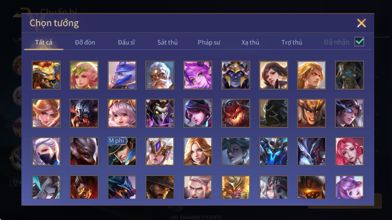Select the cowboy hat bearded hero
The image size is (392, 220).
(160, 187)
